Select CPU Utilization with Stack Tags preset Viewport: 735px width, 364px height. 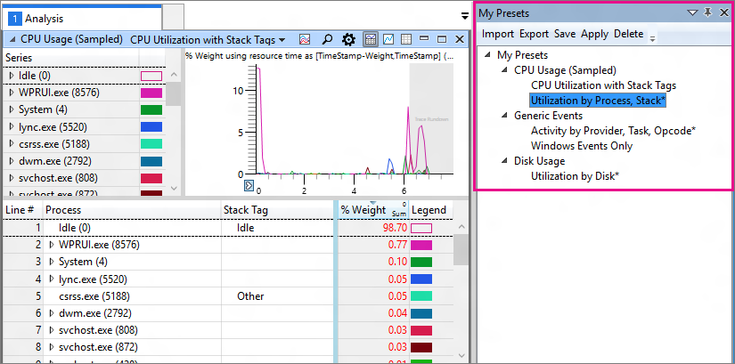tap(603, 85)
